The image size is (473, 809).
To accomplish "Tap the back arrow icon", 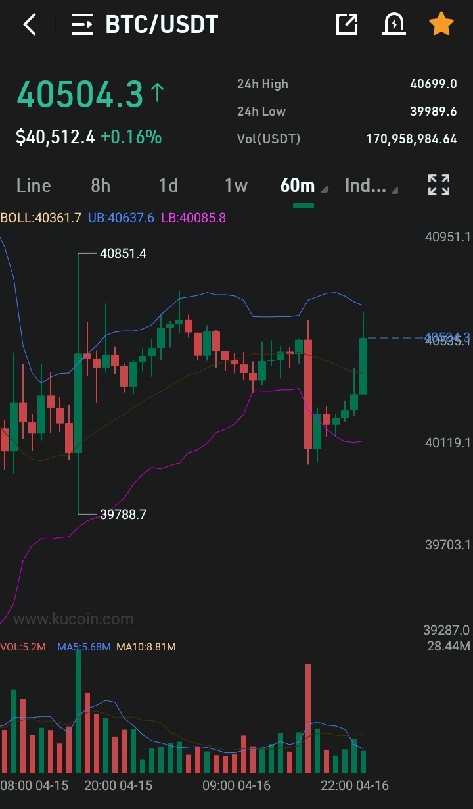I will [30, 25].
